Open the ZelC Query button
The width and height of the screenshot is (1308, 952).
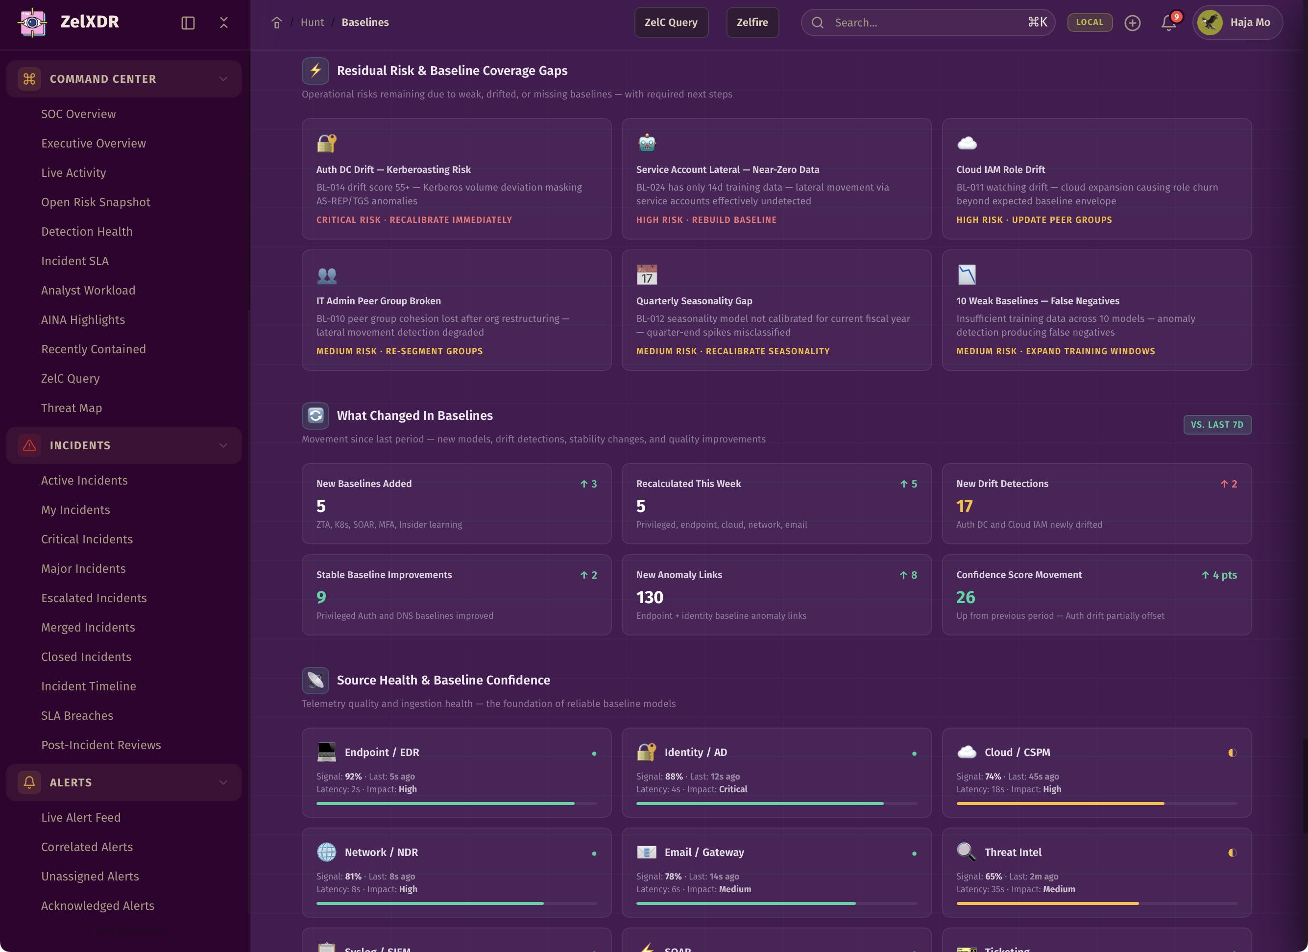point(671,23)
